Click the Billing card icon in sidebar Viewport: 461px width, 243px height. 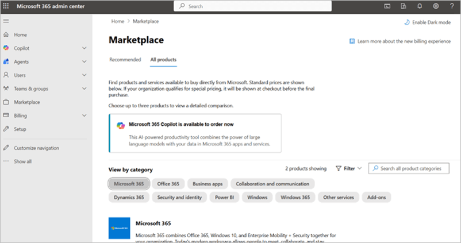click(x=6, y=115)
